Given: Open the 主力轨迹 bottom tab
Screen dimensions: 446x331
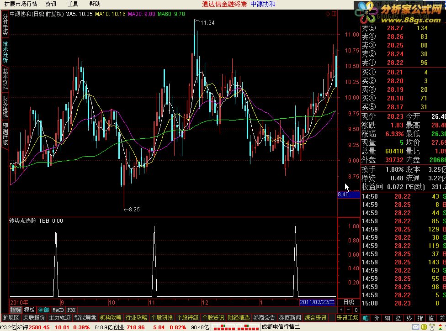Looking at the screenshot, I should (59, 318).
